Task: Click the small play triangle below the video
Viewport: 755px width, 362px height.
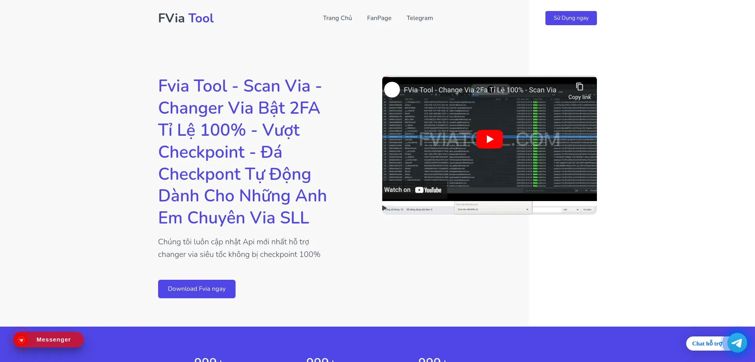Action: pyautogui.click(x=384, y=208)
